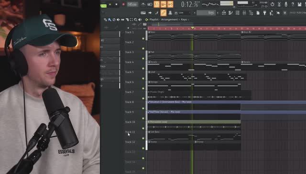Stop playback in the transport bar
This screenshot has height=174, width=306.
click(x=116, y=4)
